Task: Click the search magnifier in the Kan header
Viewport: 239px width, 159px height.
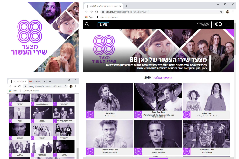Action: (x=87, y=24)
